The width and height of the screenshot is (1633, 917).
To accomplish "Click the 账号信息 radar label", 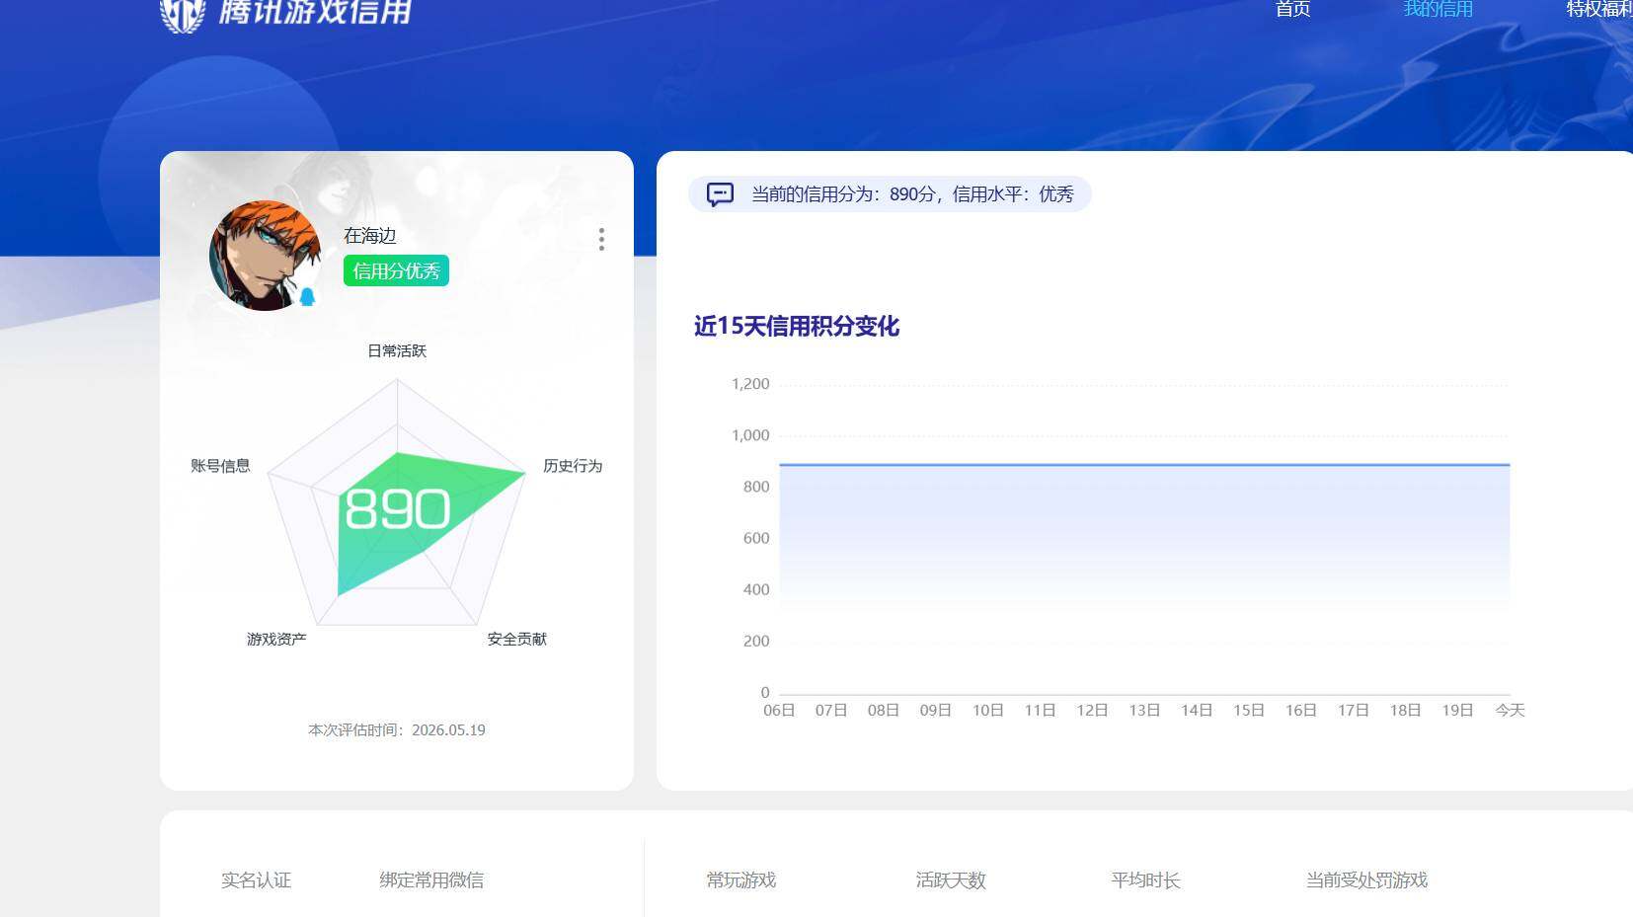I will 220,465.
